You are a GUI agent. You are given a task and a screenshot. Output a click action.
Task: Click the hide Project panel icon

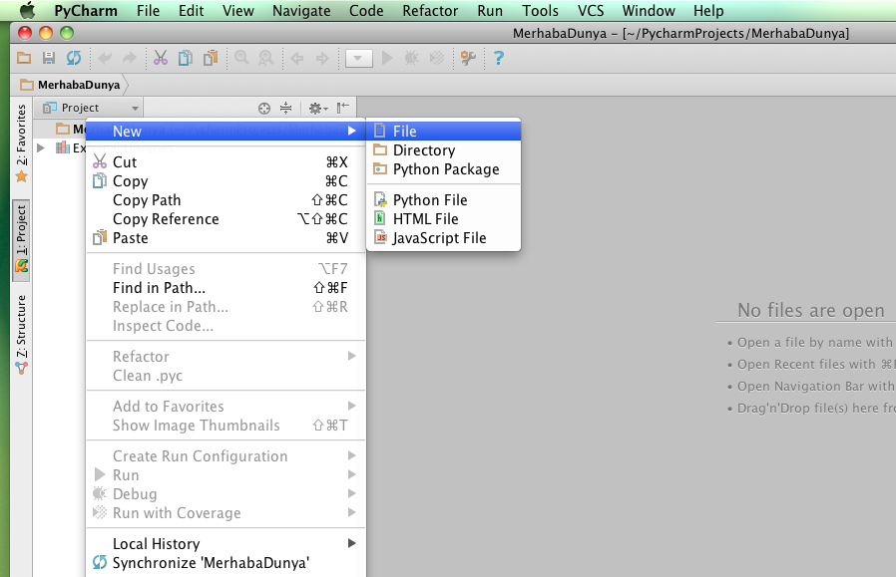(x=343, y=108)
